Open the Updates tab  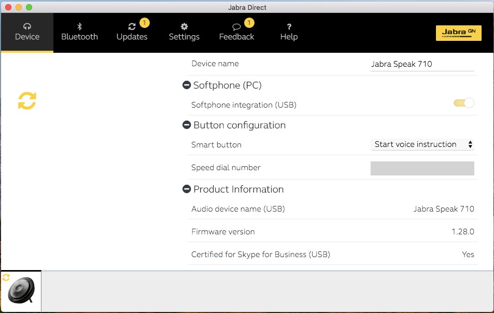point(132,33)
